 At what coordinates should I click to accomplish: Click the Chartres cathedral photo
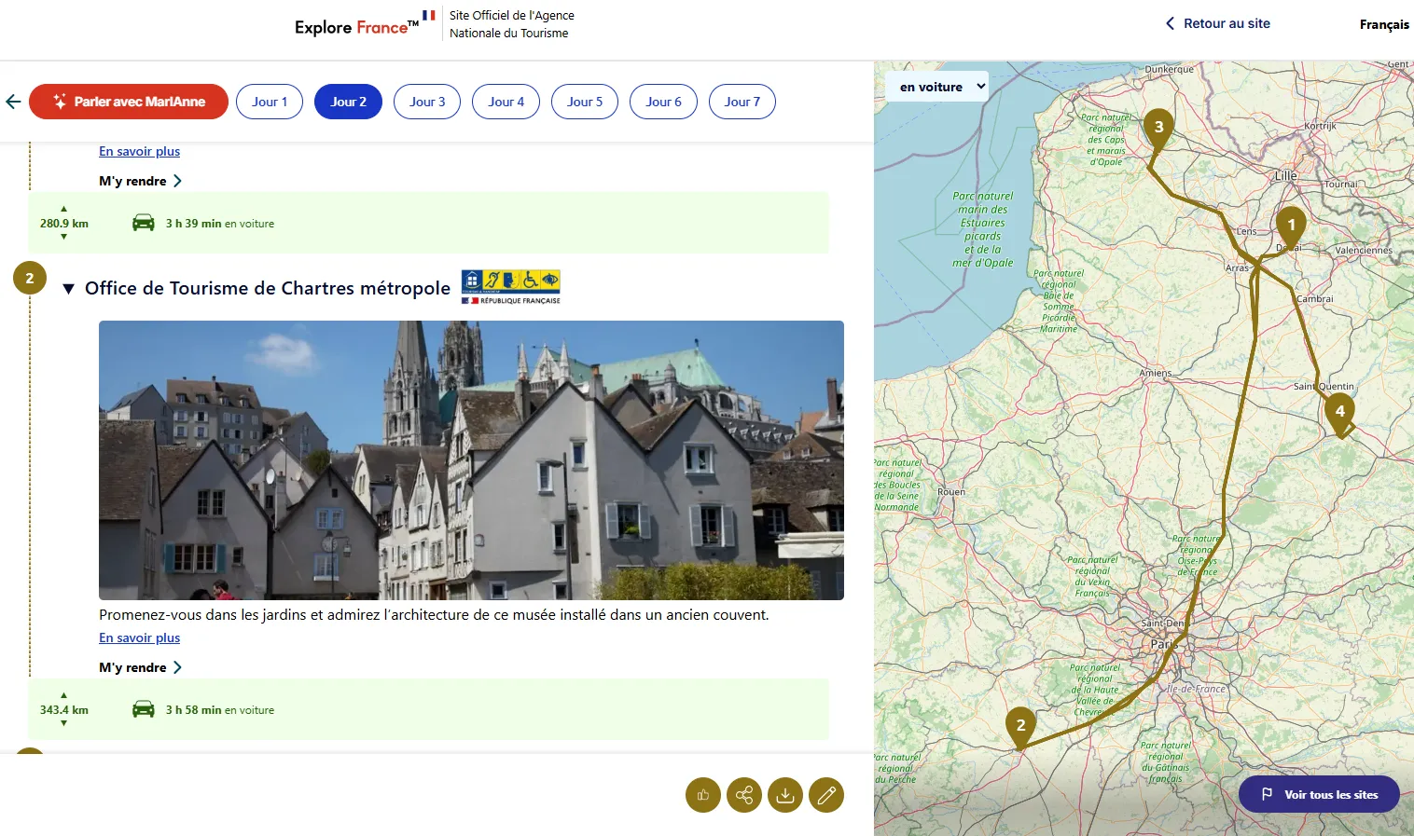471,459
